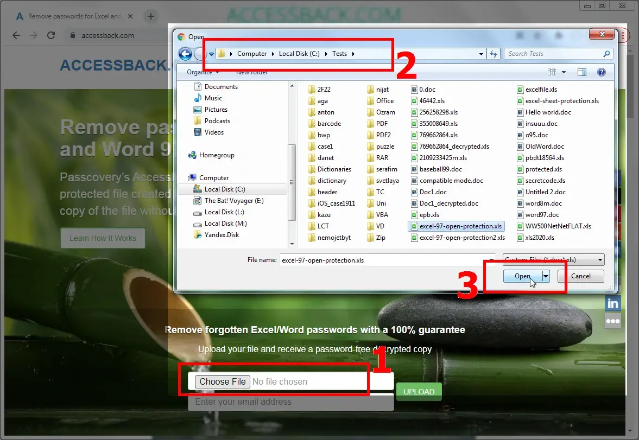639x440 pixels.
Task: Select the puzzle folder
Action: click(x=380, y=146)
